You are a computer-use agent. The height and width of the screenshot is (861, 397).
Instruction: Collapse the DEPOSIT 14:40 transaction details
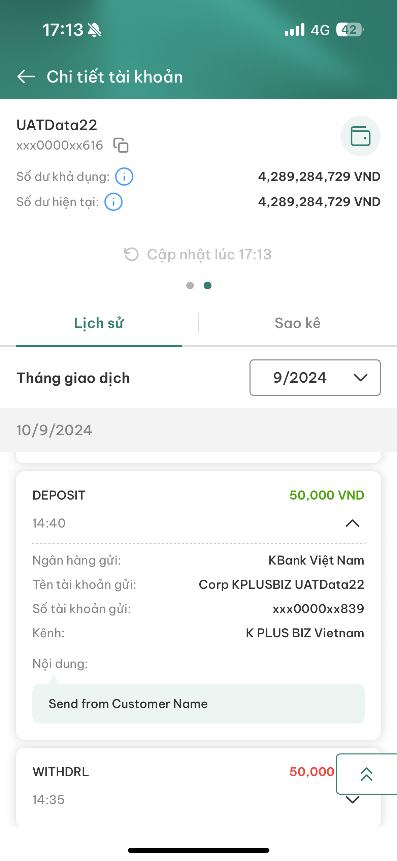353,523
